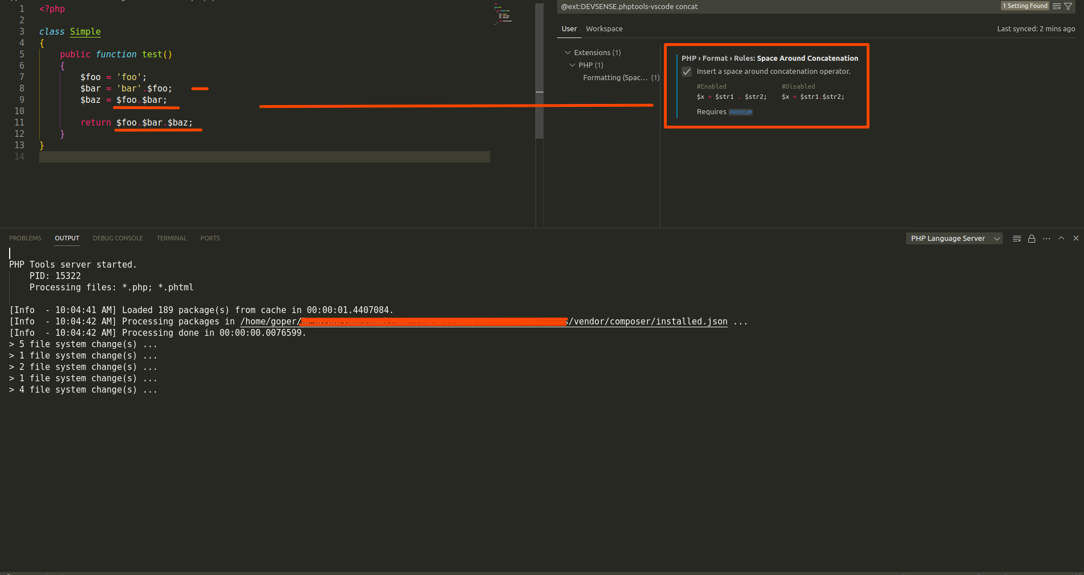This screenshot has width=1084, height=575.
Task: Switch to the Problems tab
Action: (x=25, y=239)
